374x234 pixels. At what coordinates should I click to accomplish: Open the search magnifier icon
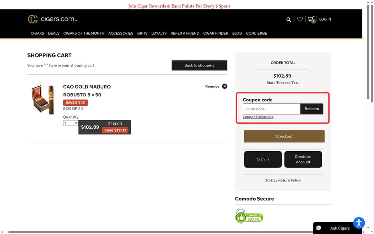click(289, 19)
